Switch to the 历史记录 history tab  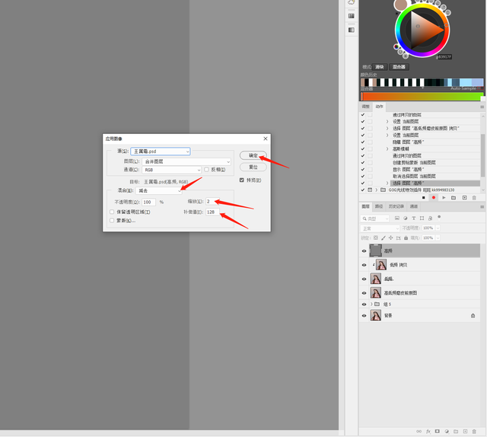[396, 206]
